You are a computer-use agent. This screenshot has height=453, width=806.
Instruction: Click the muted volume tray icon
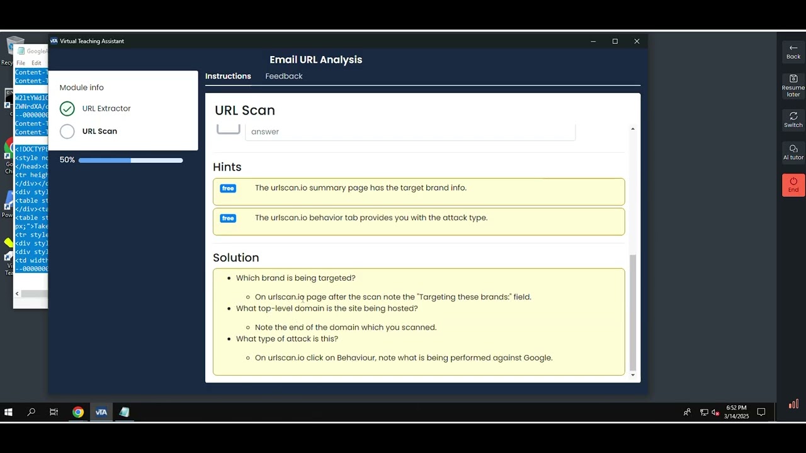(x=715, y=412)
